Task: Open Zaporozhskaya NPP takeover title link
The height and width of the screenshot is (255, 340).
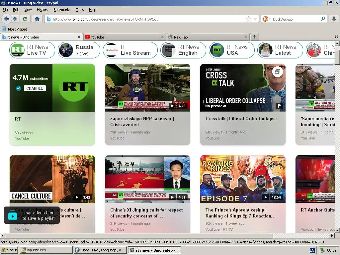Action: (x=142, y=122)
